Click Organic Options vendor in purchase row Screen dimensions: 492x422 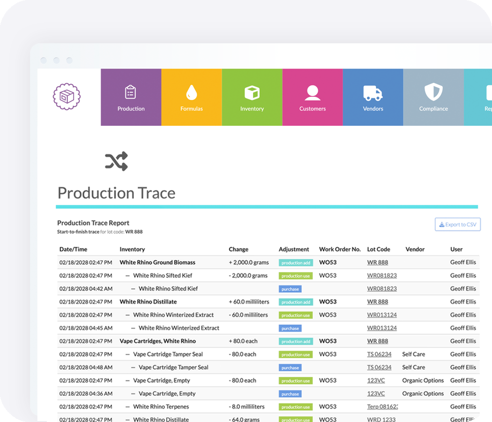coord(423,394)
